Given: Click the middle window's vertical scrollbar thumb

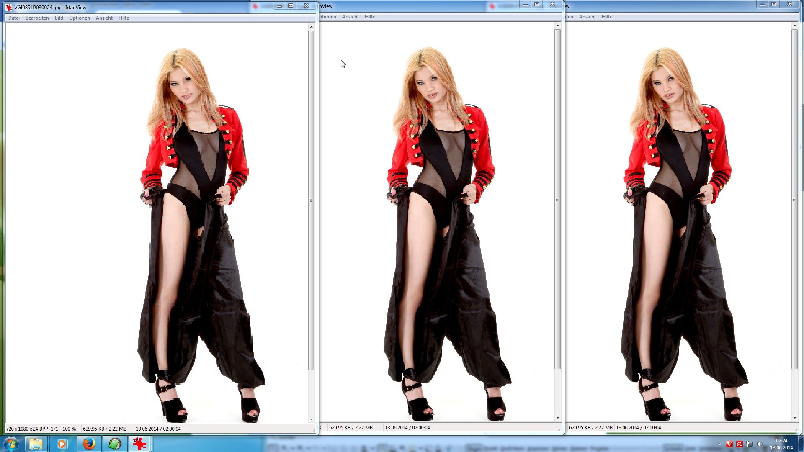Looking at the screenshot, I should (557, 199).
